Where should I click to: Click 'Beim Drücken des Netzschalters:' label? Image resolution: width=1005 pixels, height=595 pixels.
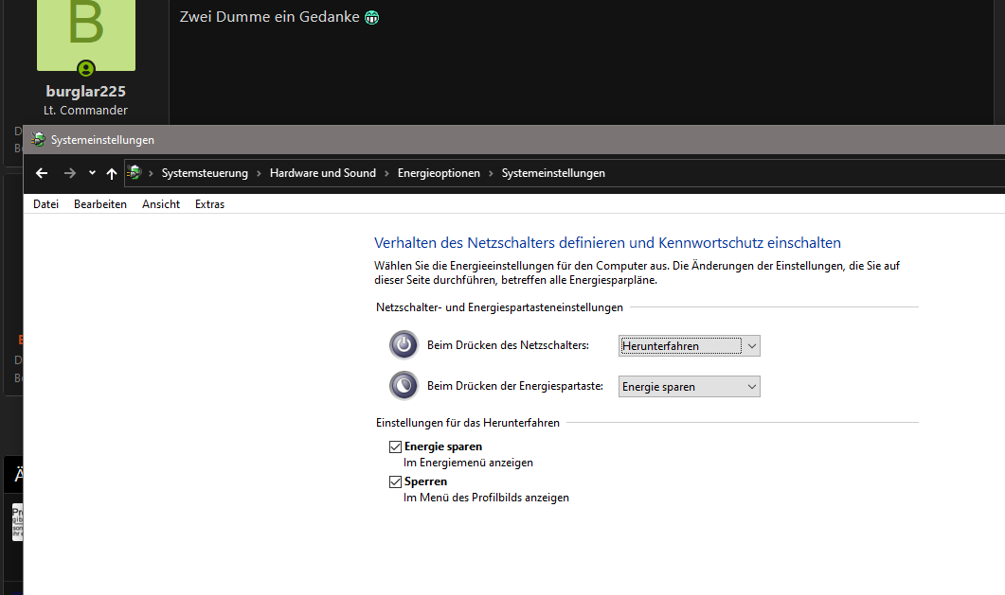tap(508, 345)
